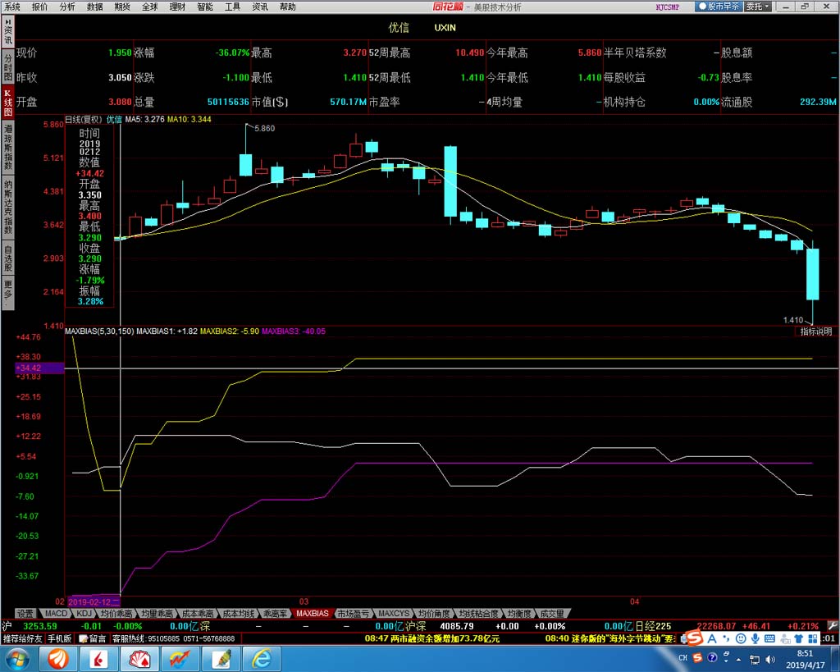This screenshot has width=840, height=672.
Task: Select the MAXBIAS indicator tab
Action: [313, 614]
